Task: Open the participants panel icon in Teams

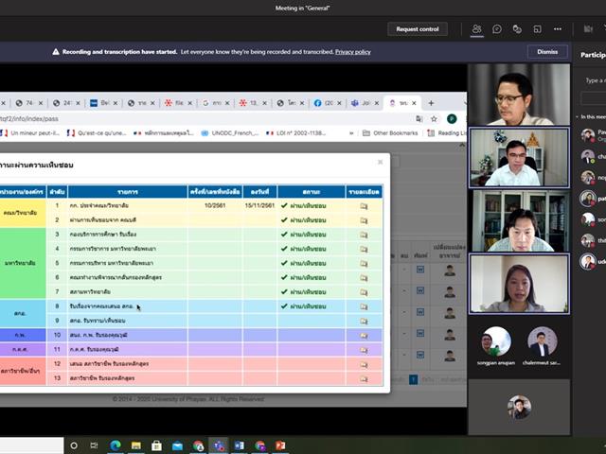Action: [x=477, y=29]
